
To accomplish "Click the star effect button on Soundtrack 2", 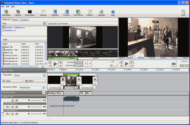I will coord(12,114).
